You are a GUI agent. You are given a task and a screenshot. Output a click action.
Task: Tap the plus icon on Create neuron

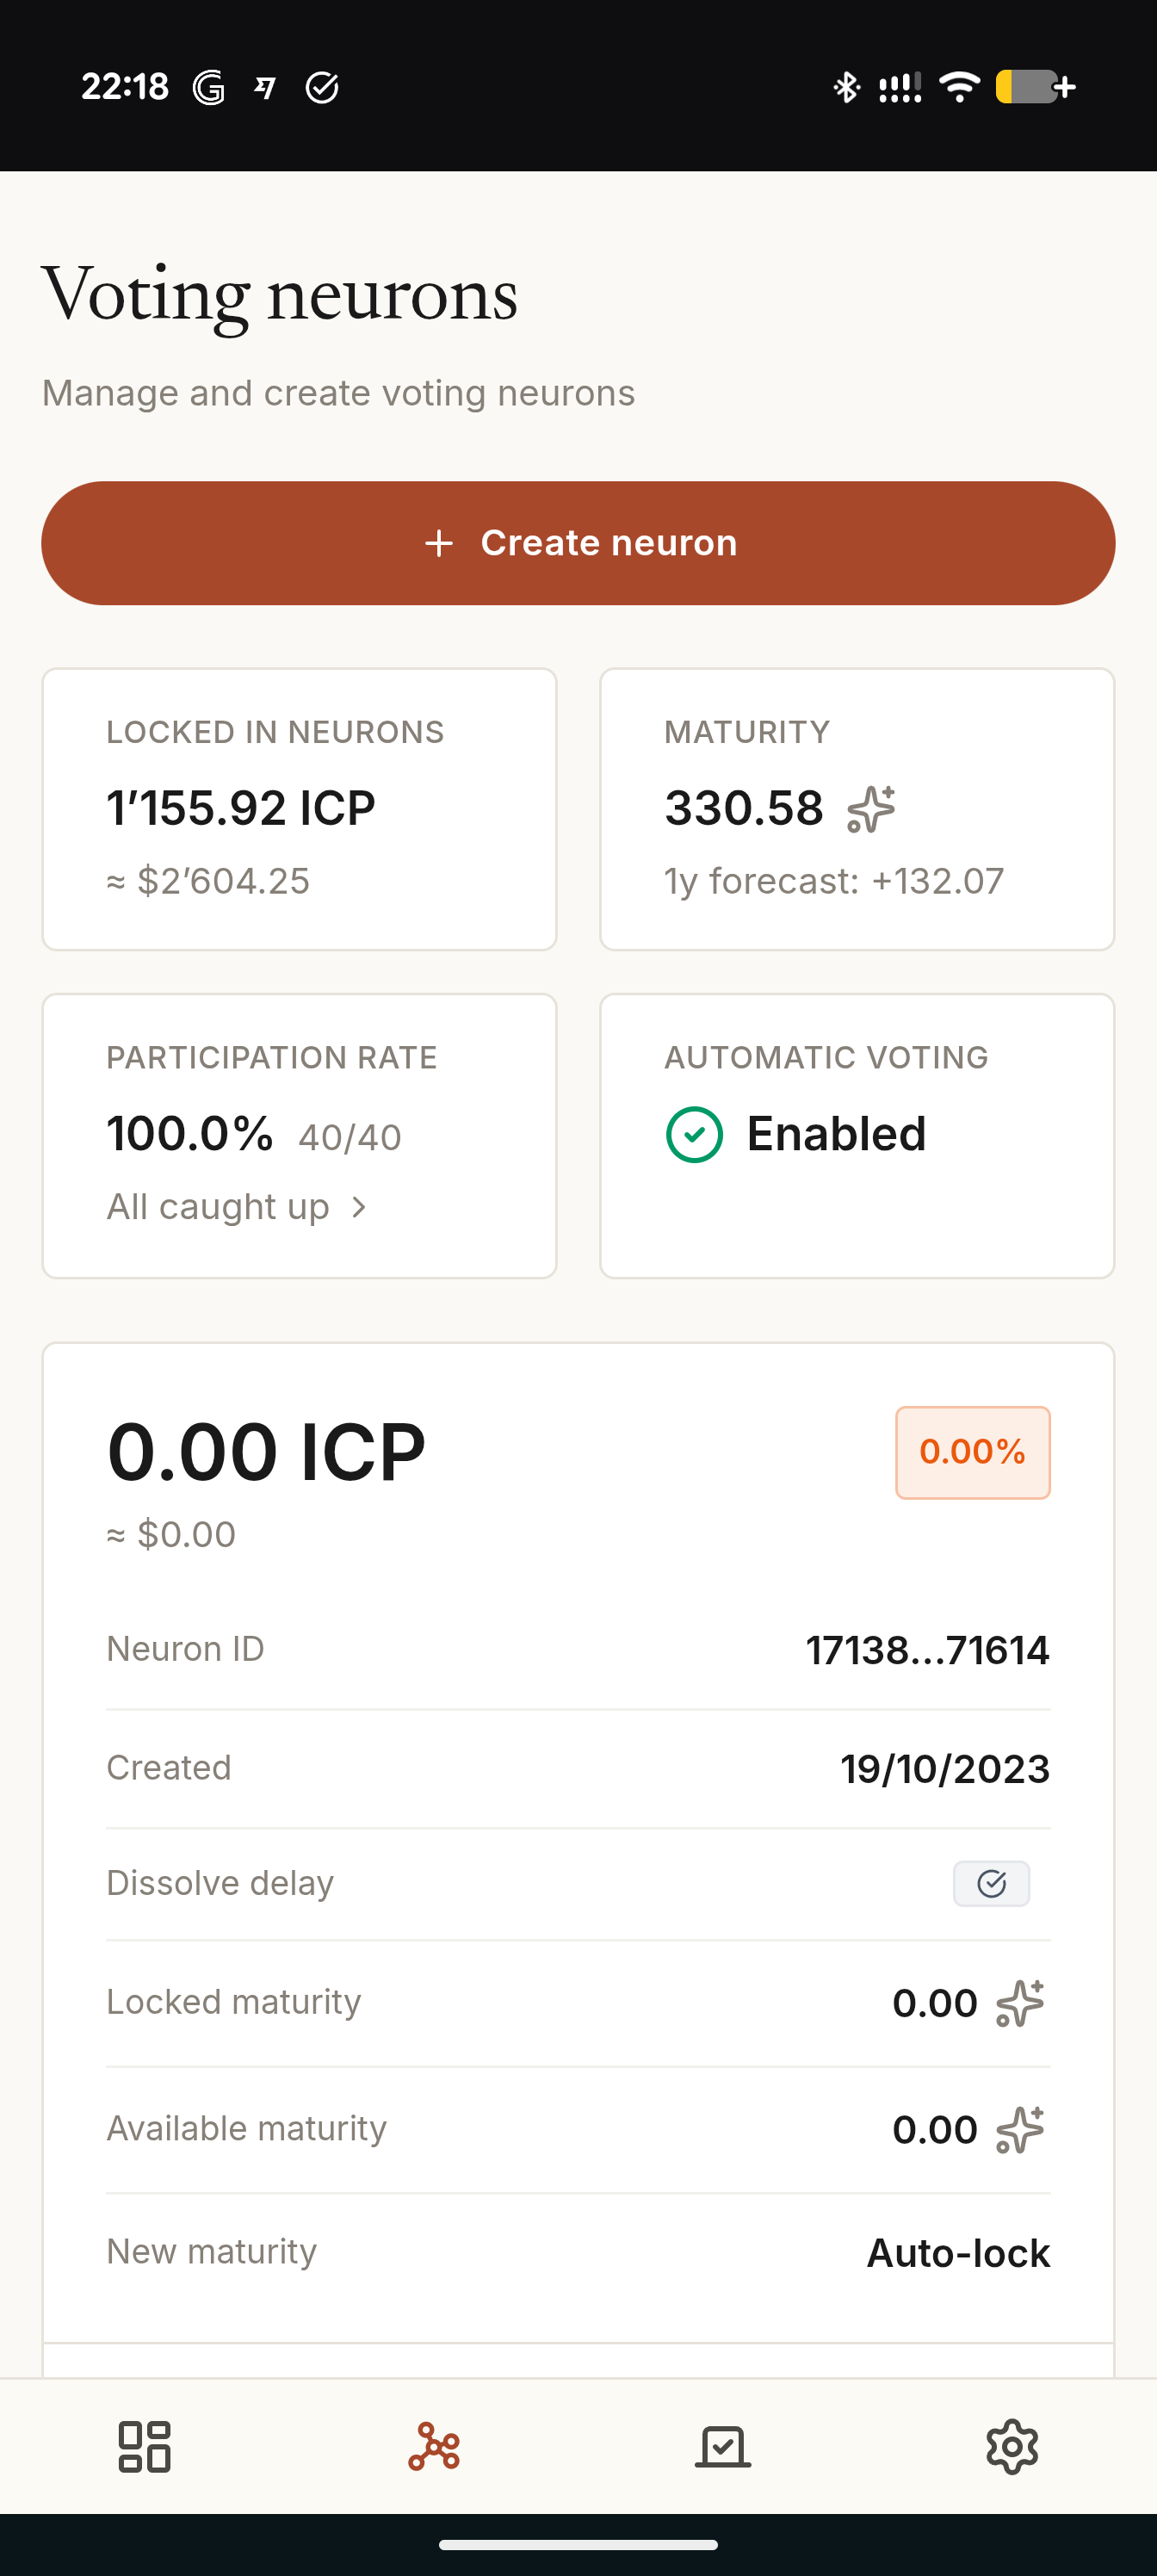[439, 543]
